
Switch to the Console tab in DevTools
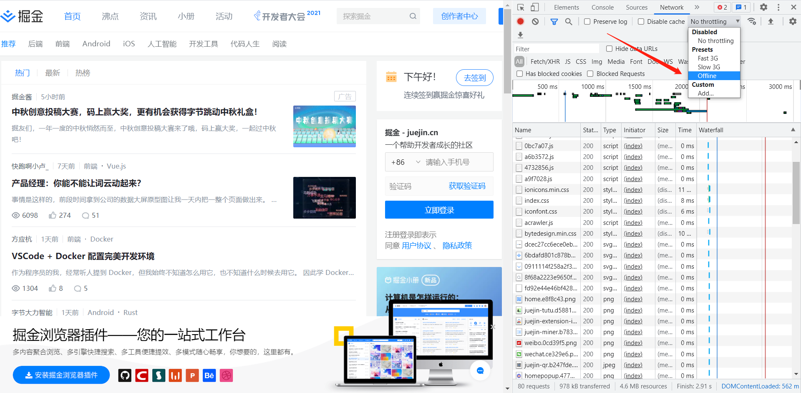point(602,7)
